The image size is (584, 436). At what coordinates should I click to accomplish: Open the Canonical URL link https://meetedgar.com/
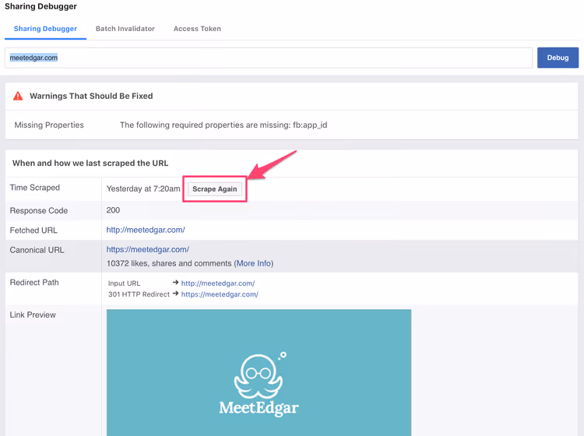coord(147,249)
